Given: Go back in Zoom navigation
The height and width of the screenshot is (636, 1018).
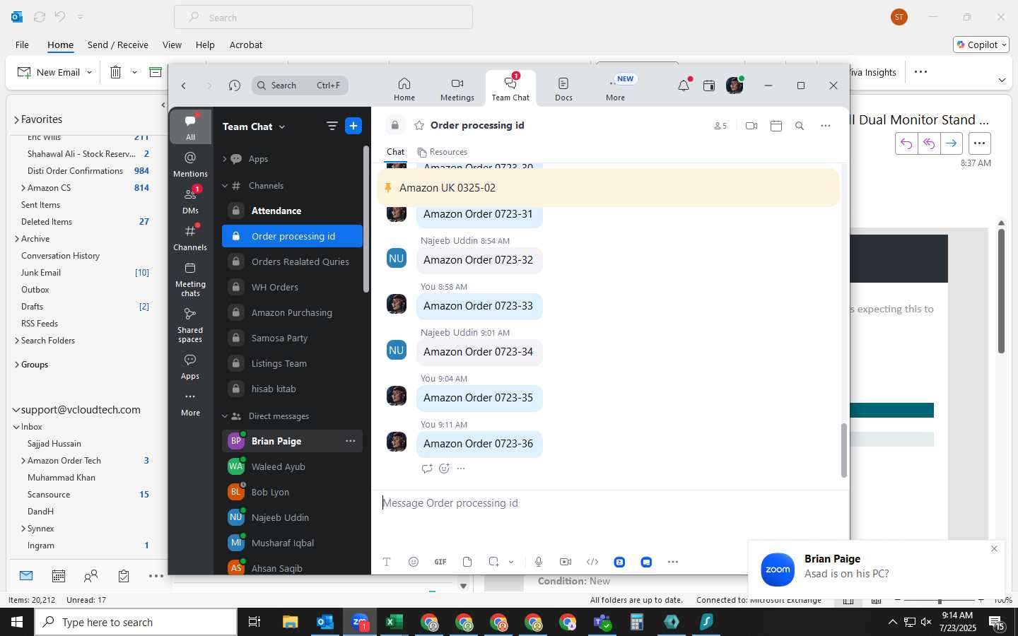Looking at the screenshot, I should 184,86.
